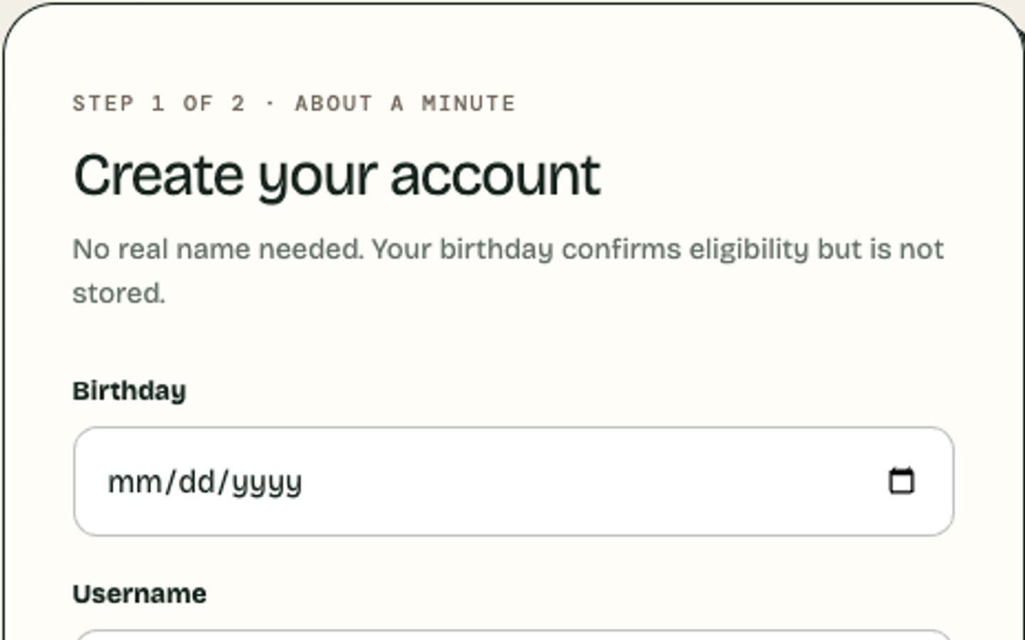
Task: Click the ABOUT A MINUTE text
Action: pos(405,103)
